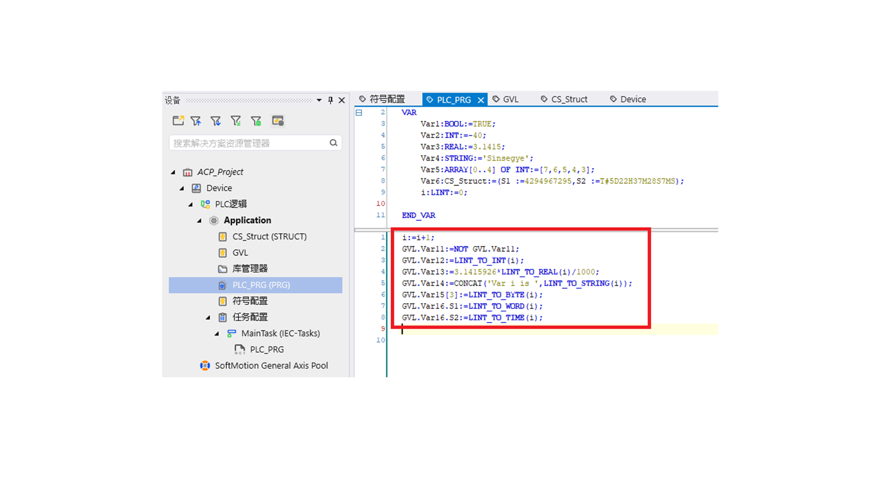Viewport: 869px width, 489px height.
Task: Collapse the VAR declaration block with the minus box
Action: click(359, 113)
